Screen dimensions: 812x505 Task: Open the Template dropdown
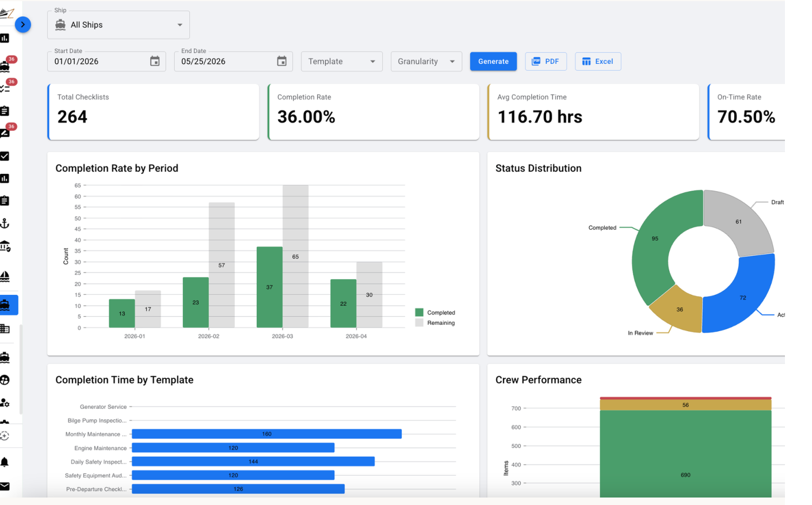342,62
